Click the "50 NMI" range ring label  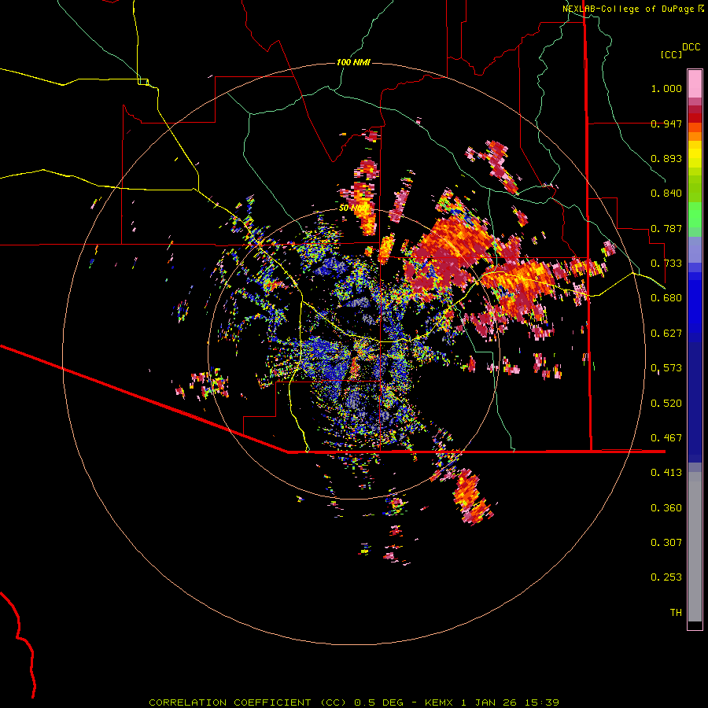[353, 208]
